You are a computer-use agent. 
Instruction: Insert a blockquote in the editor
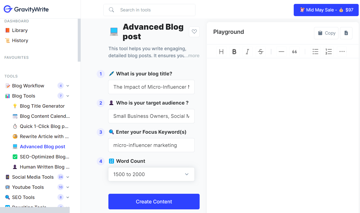point(294,52)
